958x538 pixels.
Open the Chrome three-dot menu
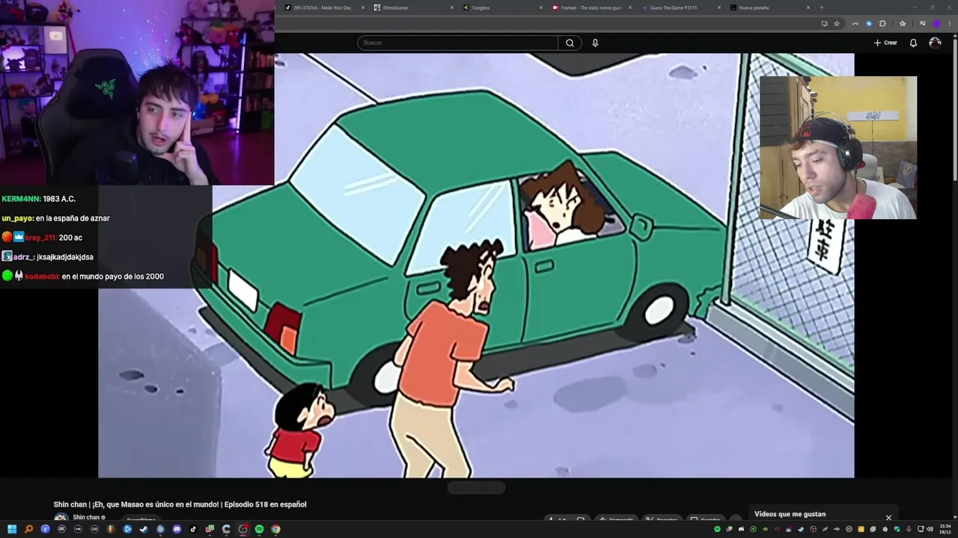click(950, 23)
